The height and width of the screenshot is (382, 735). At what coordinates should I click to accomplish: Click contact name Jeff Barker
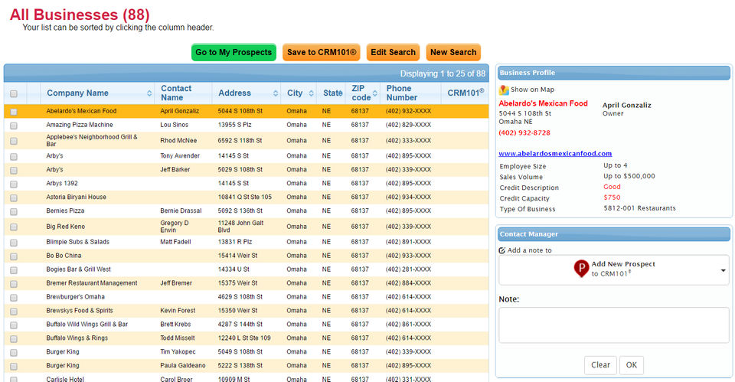coord(175,169)
